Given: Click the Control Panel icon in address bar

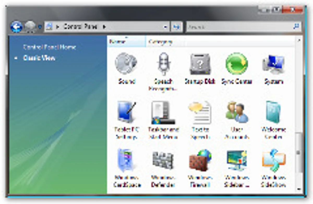Looking at the screenshot, I should 49,27.
